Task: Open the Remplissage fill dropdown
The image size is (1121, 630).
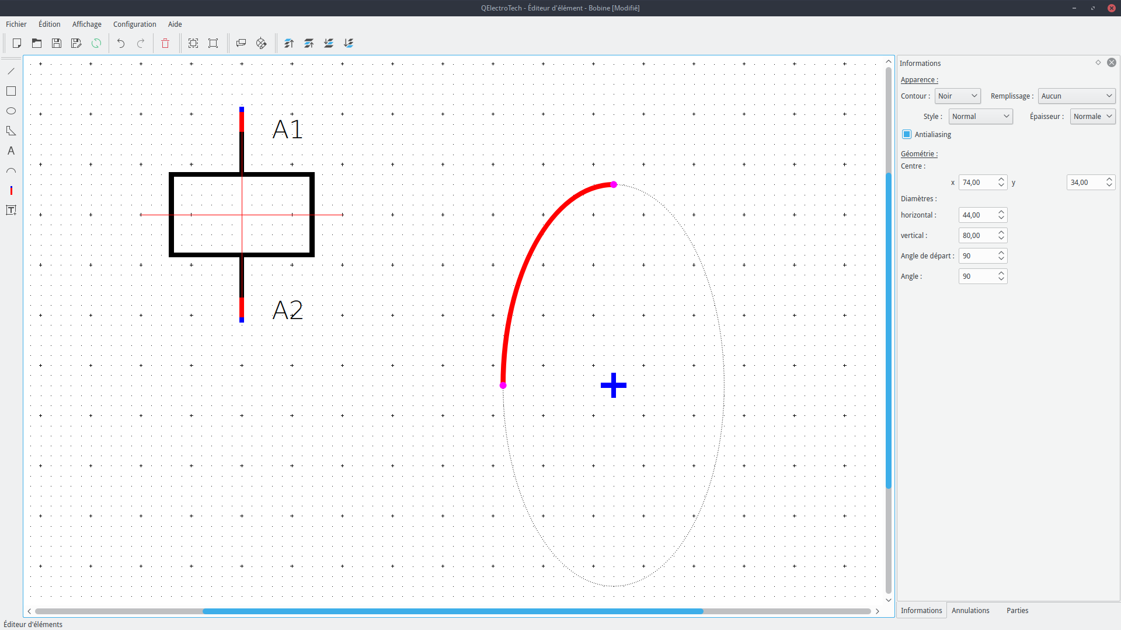Action: tap(1077, 96)
